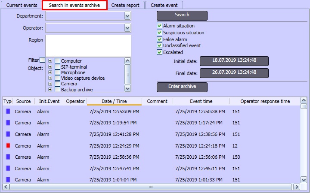Check the Camera object checkbox
Viewport: 310px width, 193px height.
[57, 84]
